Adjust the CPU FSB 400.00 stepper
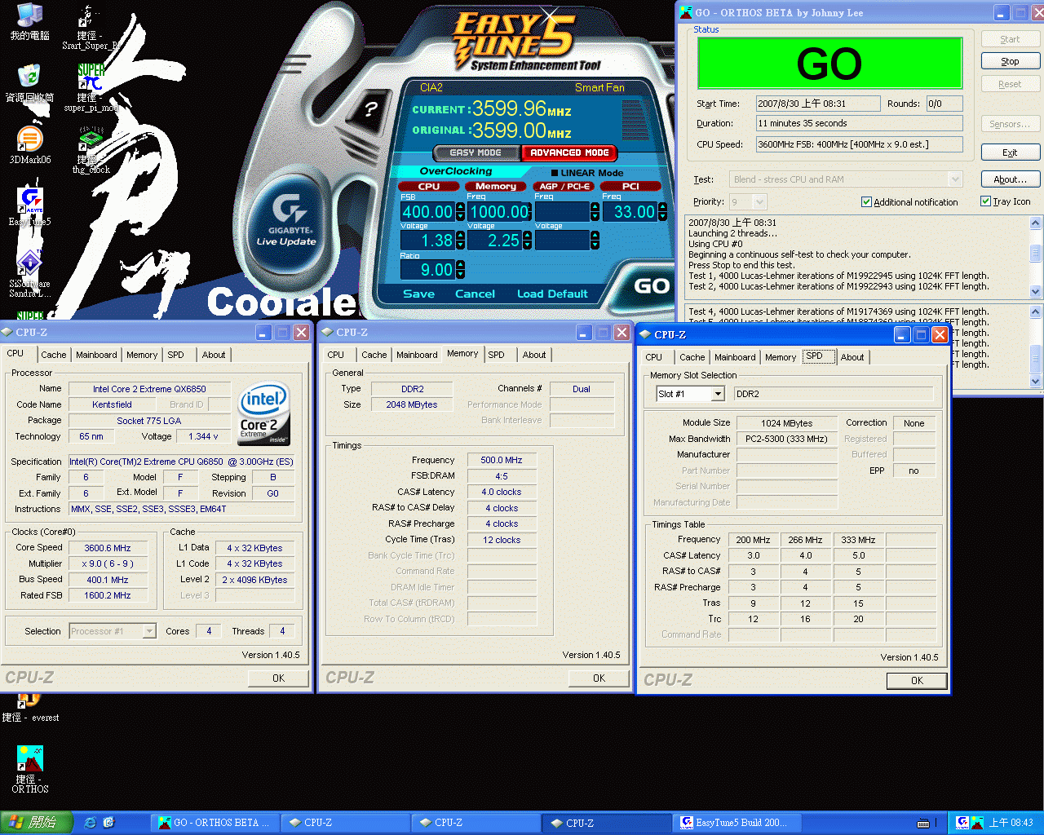The width and height of the screenshot is (1044, 835). click(461, 212)
